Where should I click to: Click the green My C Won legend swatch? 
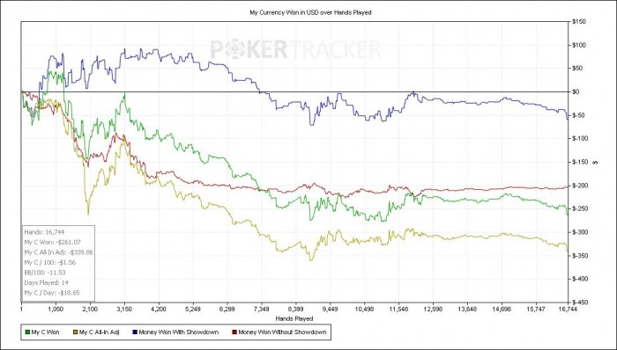(27, 332)
